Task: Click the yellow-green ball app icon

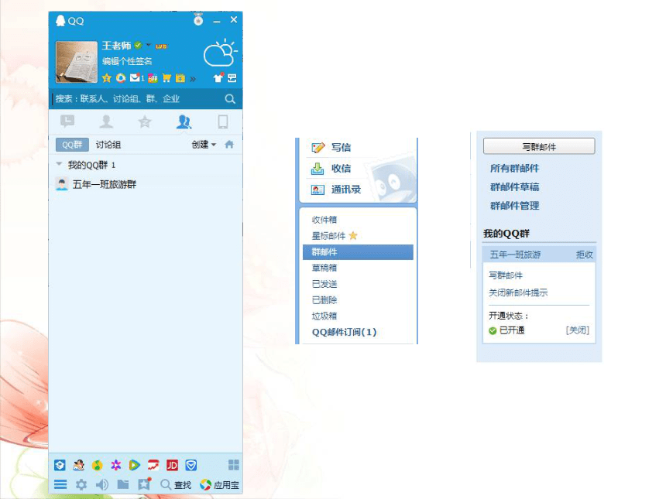Action: (98, 465)
